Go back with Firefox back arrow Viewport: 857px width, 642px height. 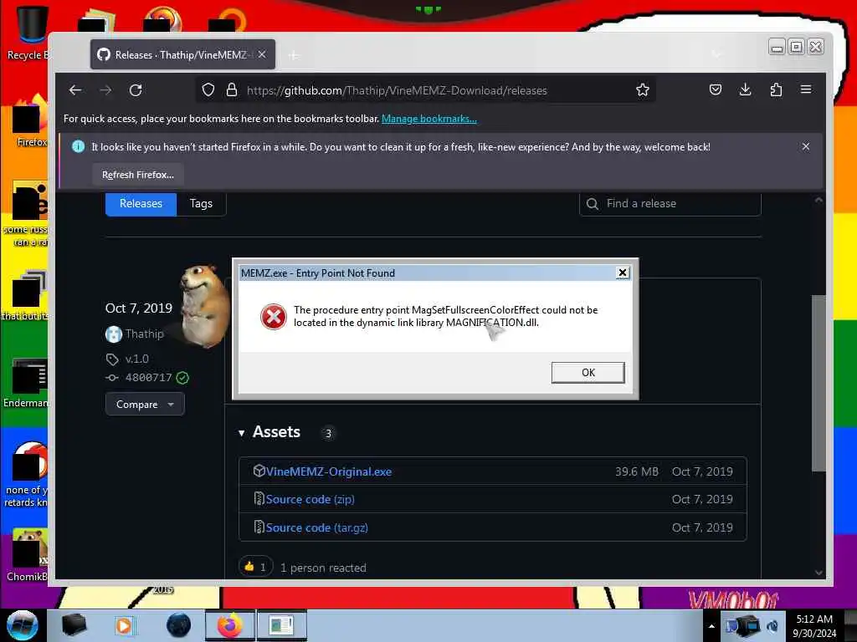point(75,90)
